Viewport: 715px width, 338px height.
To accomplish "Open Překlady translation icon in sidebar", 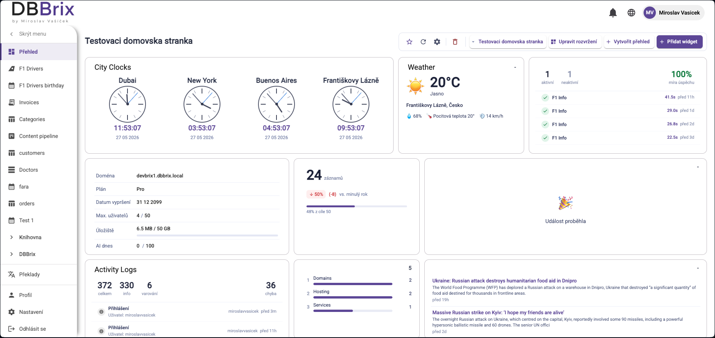I will click(x=12, y=274).
